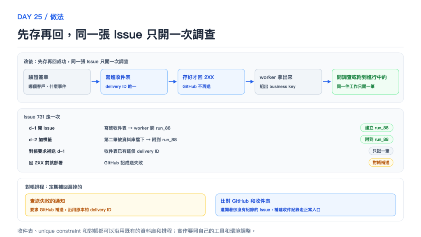Select the blue '比對 GitHub 和收件表' card
This screenshot has width=421, height=237.
(305, 205)
